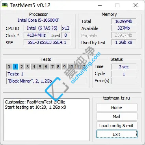Click the PageFile label
This screenshot has width=145, height=145.
click(89, 36)
